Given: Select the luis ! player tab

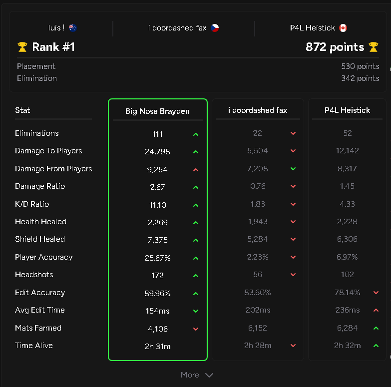Looking at the screenshot, I should click(x=62, y=27).
